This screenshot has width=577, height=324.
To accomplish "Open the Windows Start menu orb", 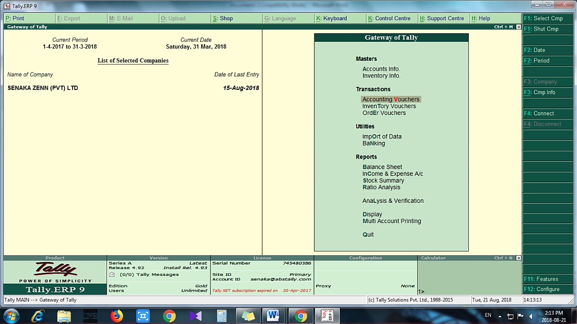I will coord(11,316).
